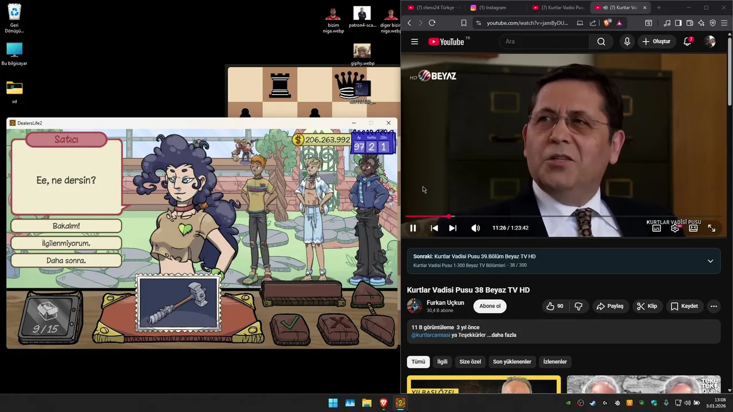Save the video with 'Kaydet'
This screenshot has width=733, height=412.
pyautogui.click(x=684, y=306)
